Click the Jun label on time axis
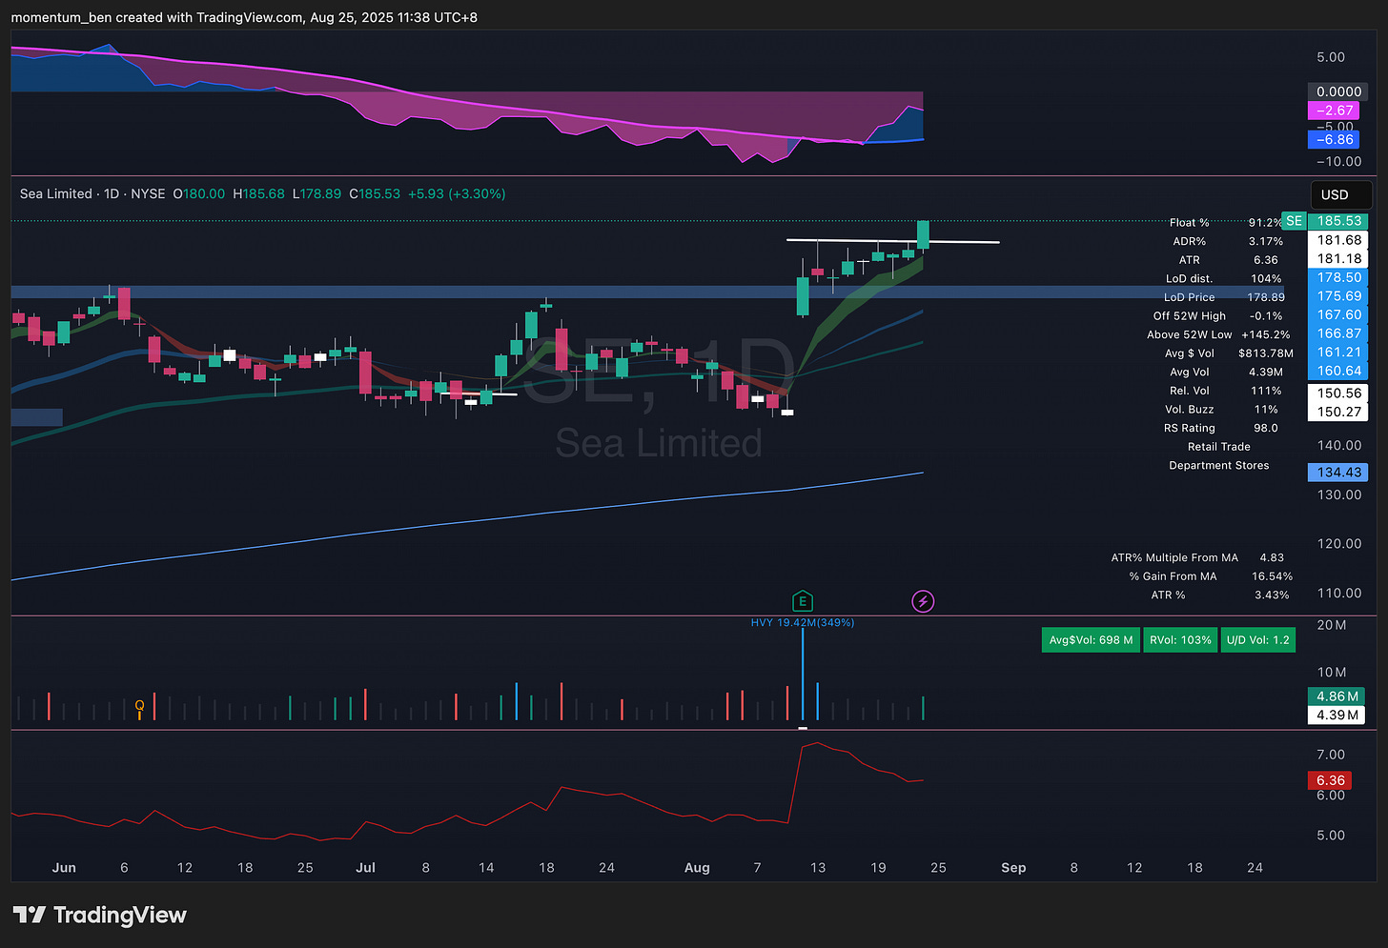The image size is (1388, 948). (x=64, y=867)
